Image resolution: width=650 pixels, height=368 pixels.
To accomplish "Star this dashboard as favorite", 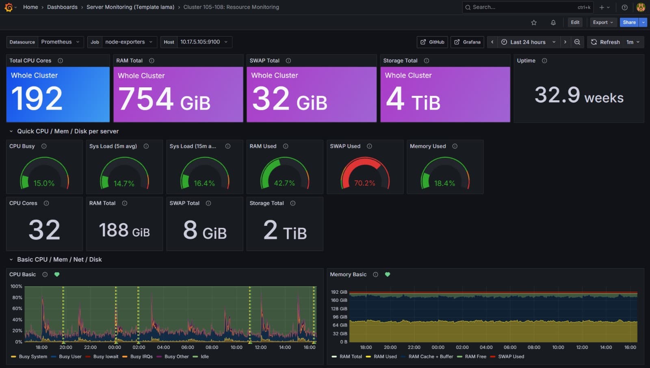I will pyautogui.click(x=534, y=23).
